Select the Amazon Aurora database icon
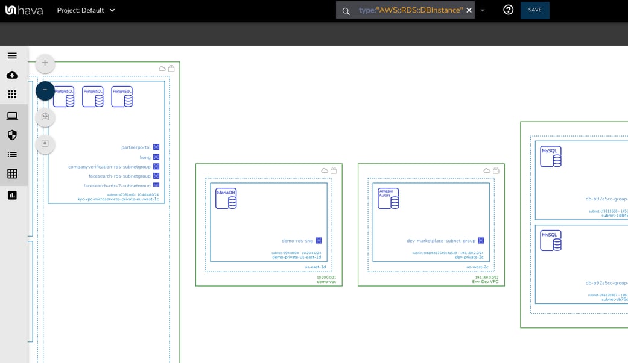Image resolution: width=628 pixels, height=363 pixels. 388,198
